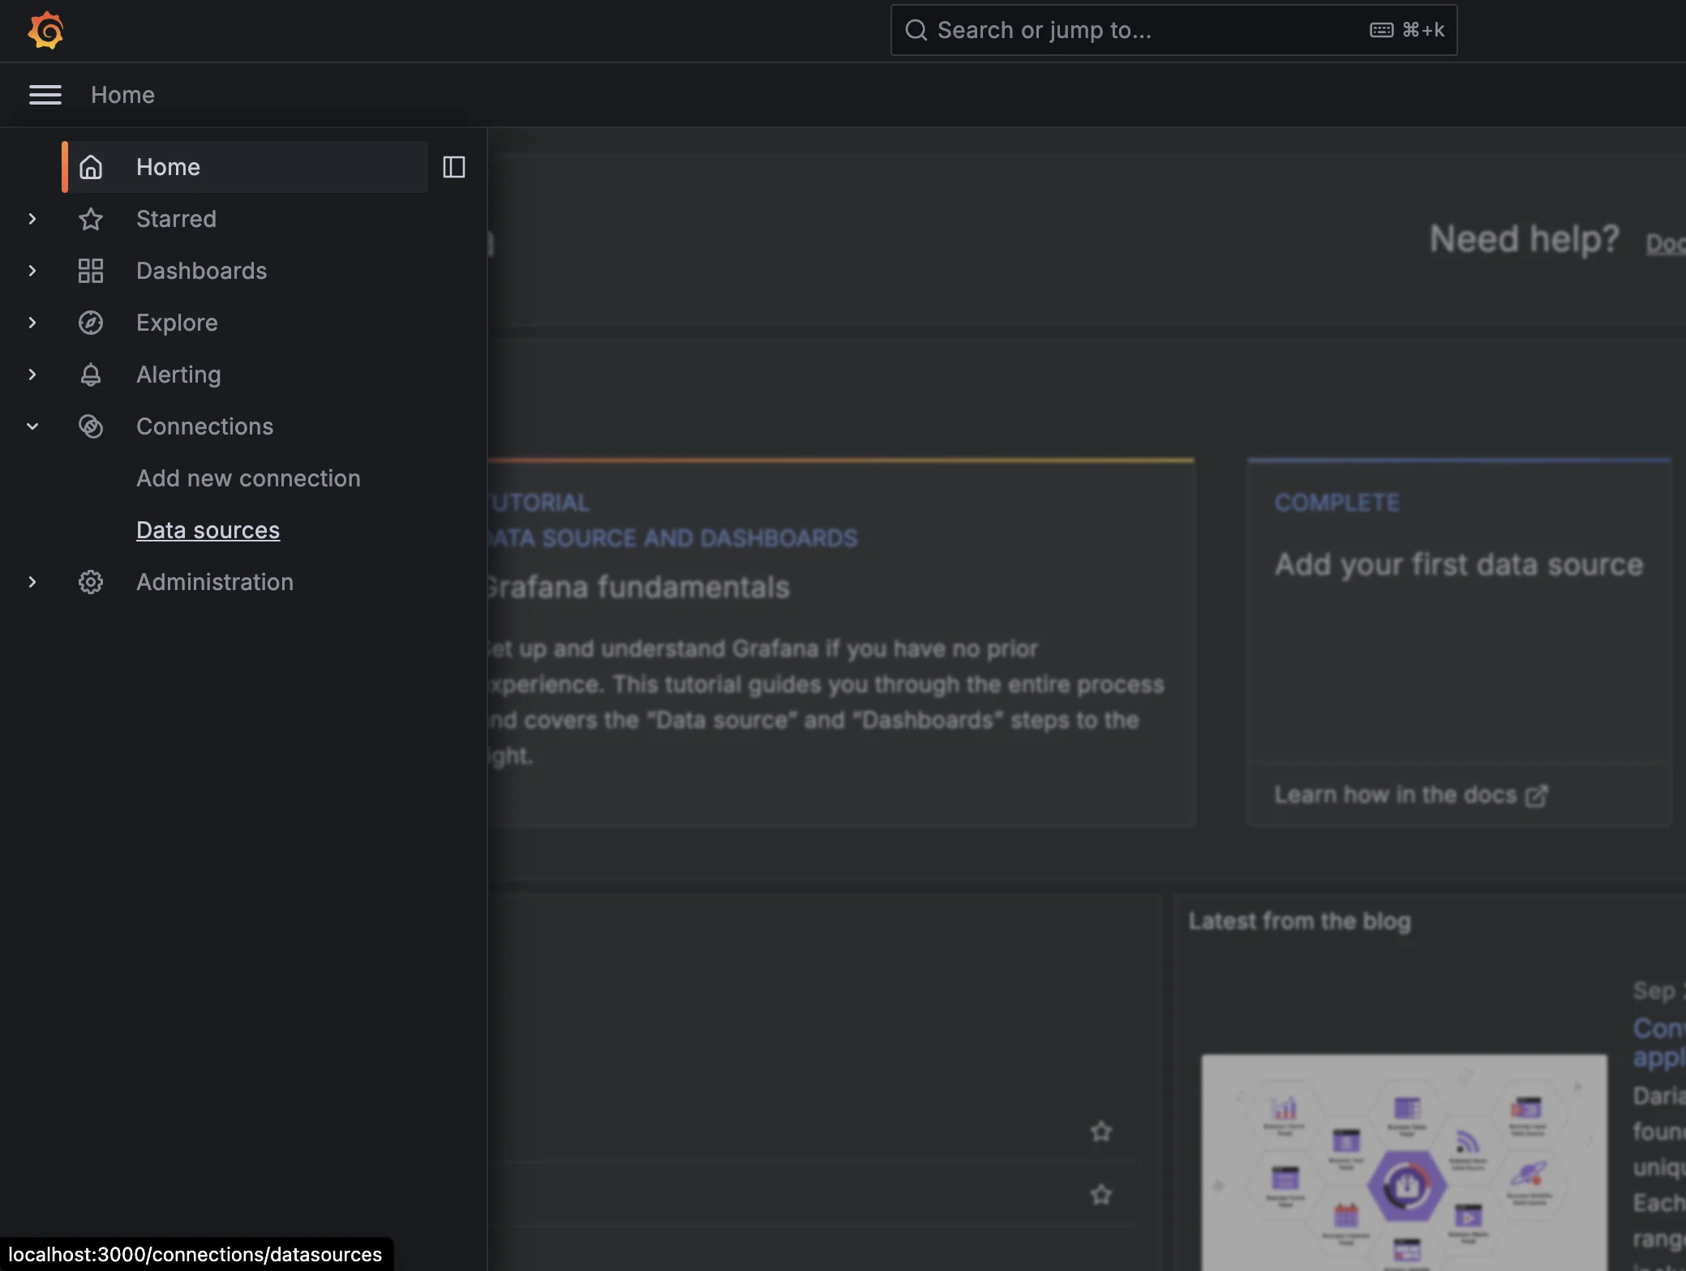Click the Home house icon
This screenshot has width=1686, height=1271.
91,167
